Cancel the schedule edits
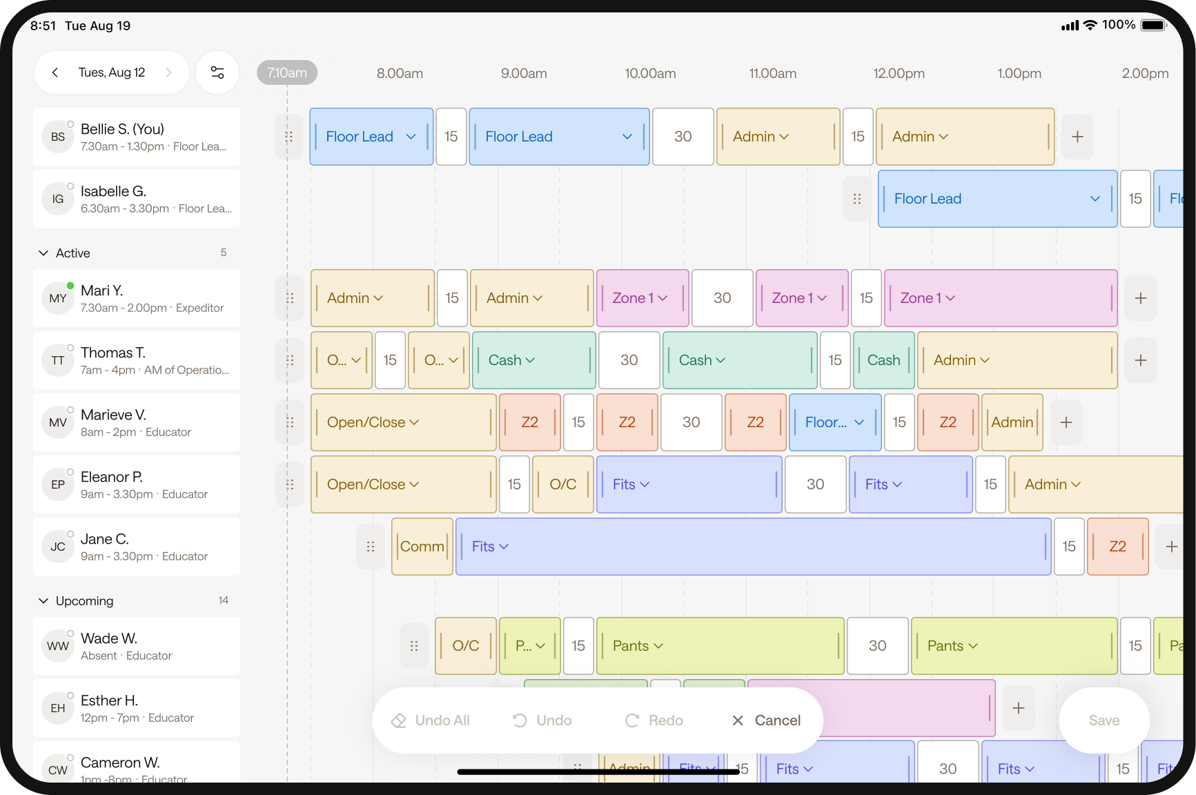Image resolution: width=1196 pixels, height=795 pixels. pyautogui.click(x=766, y=720)
